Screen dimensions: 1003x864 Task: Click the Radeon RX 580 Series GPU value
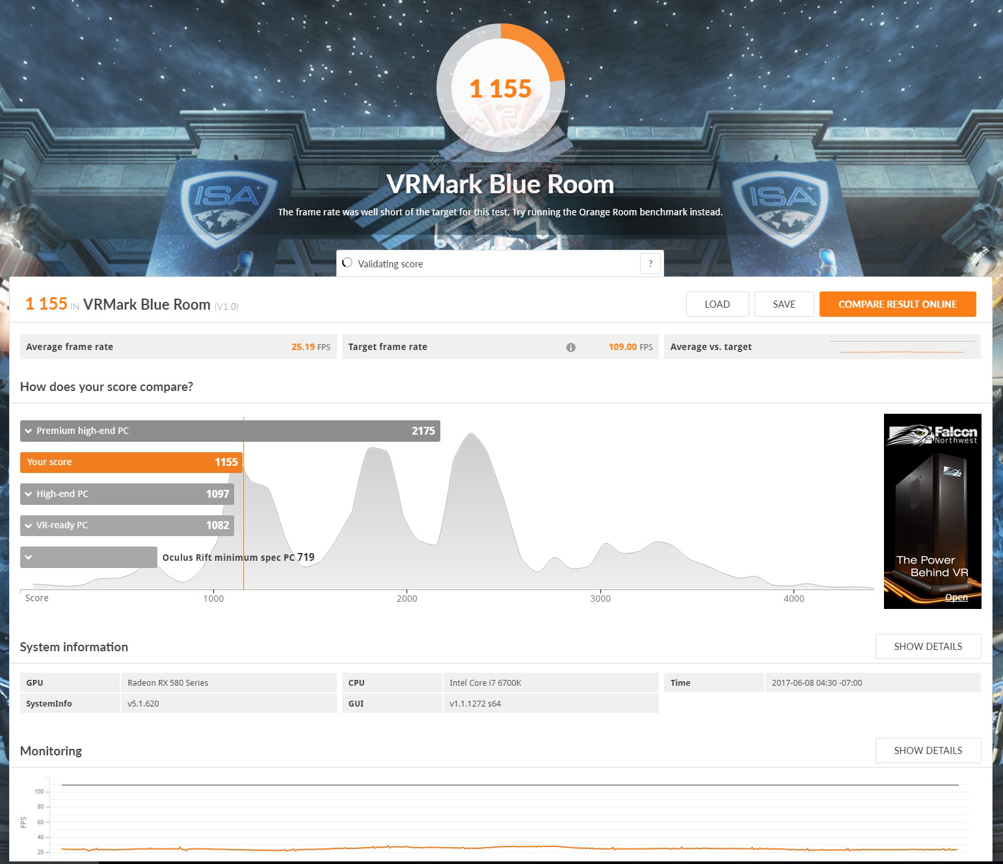(x=168, y=682)
